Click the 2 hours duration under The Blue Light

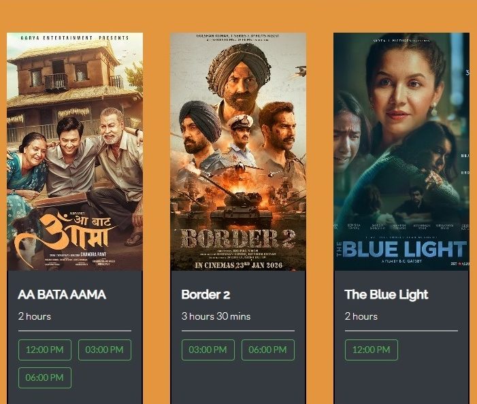coord(361,316)
